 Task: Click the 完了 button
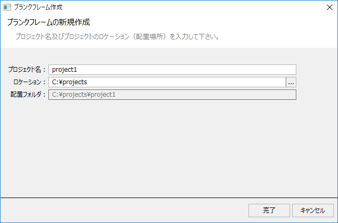(269, 211)
